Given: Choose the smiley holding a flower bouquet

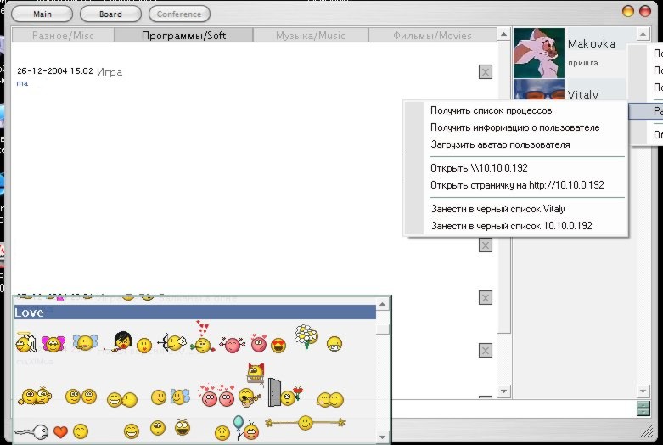Looking at the screenshot, I should [x=304, y=336].
